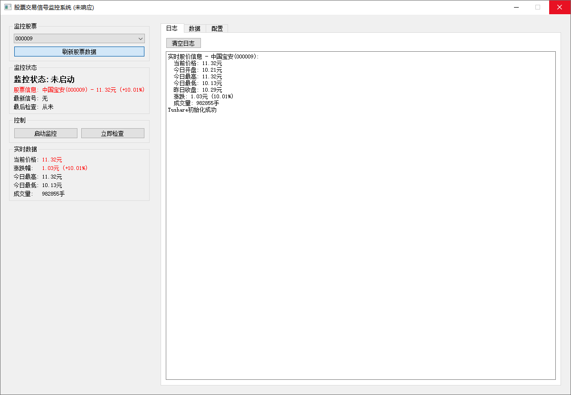The image size is (571, 395).
Task: Click the red 股票信息 status line
Action: 79,90
